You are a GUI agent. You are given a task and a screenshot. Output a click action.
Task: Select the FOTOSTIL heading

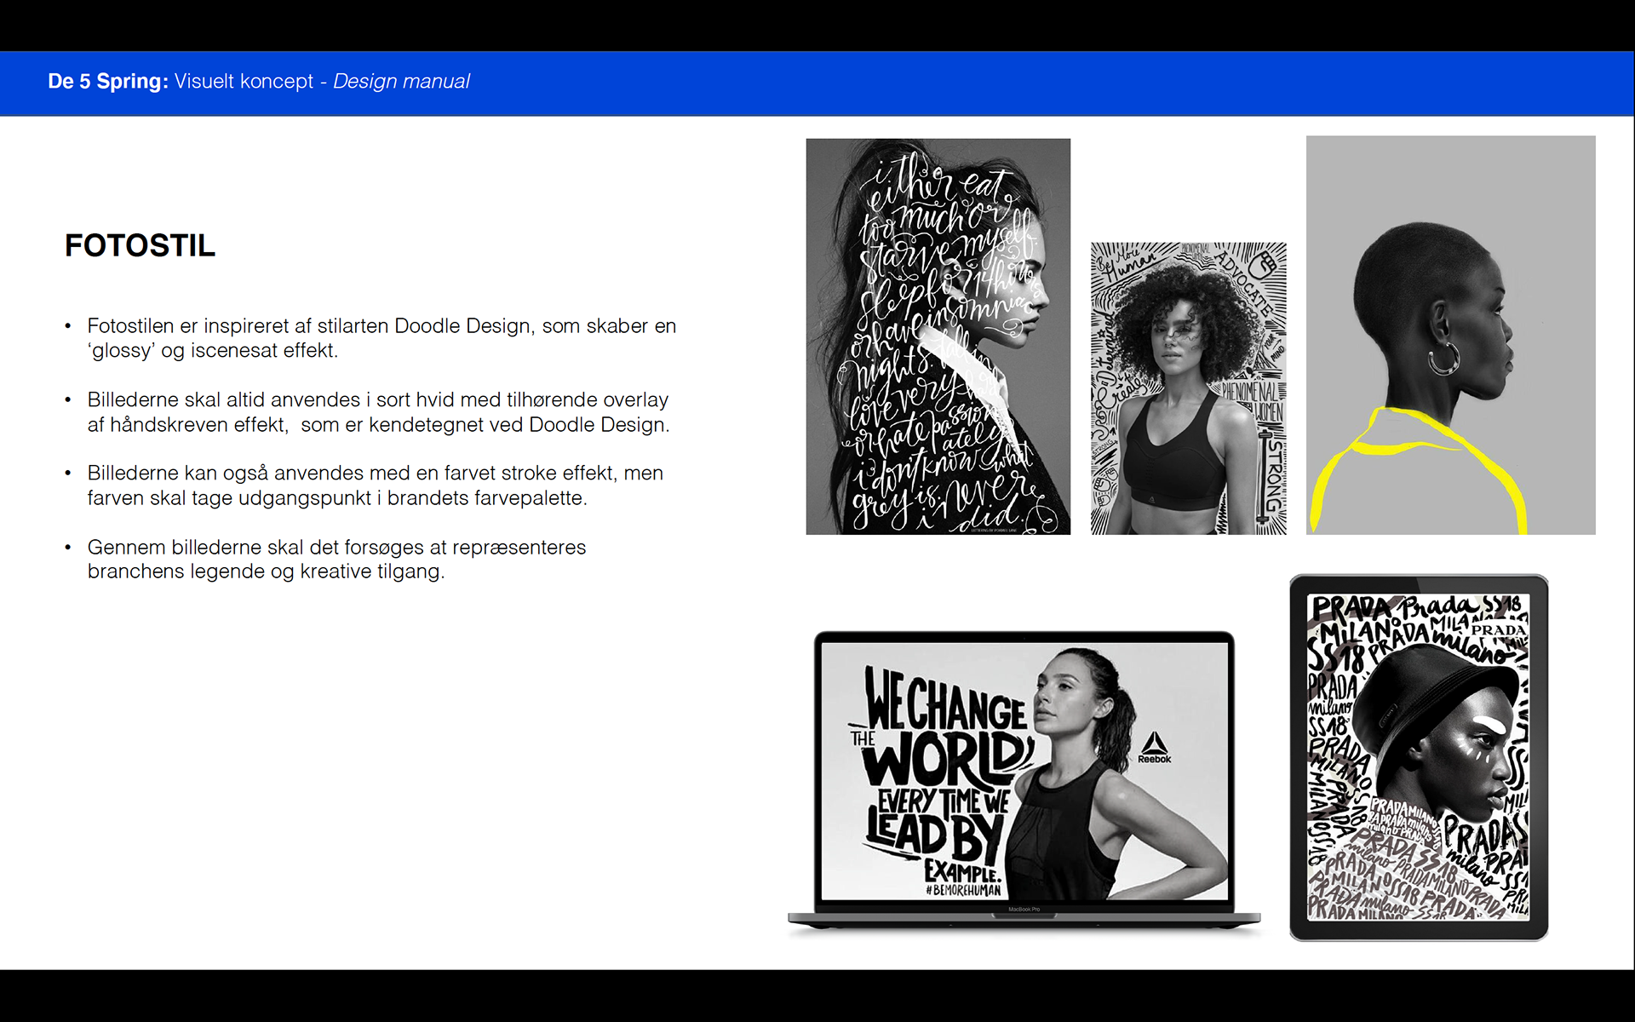click(140, 245)
